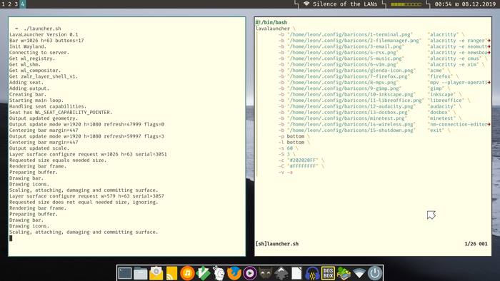Click the battery level indicator bar
Screen dimensions: 500x281
pyautogui.click(x=406, y=4)
